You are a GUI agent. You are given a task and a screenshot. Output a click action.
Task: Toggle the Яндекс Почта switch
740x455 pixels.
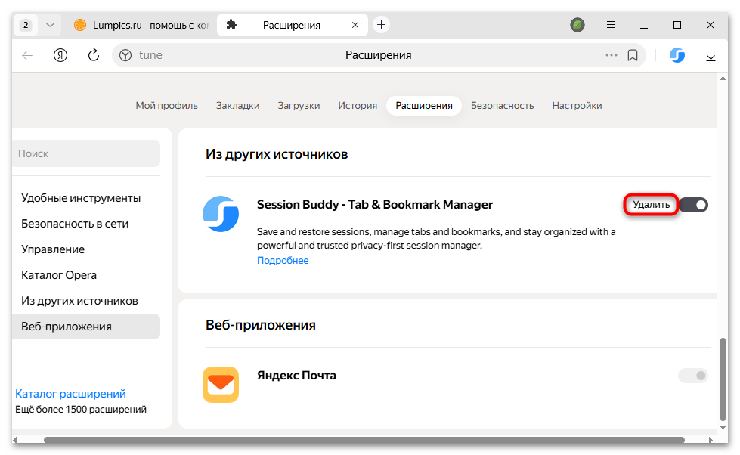693,376
